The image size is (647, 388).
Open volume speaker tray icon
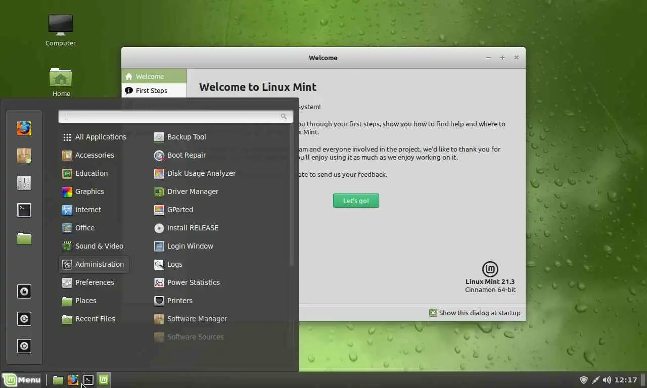tap(607, 380)
